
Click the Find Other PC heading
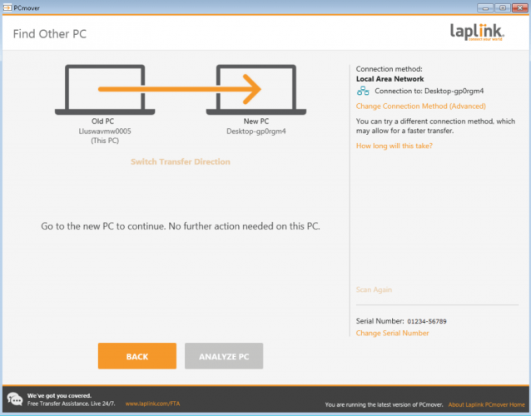(x=50, y=34)
